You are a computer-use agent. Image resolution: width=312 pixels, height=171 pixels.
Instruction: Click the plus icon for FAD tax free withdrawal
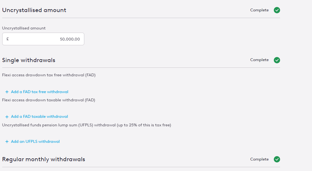pyautogui.click(x=7, y=92)
